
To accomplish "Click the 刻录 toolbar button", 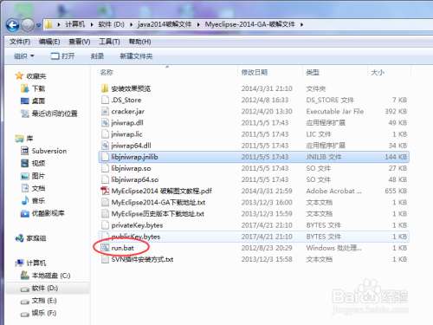I will 97,56.
